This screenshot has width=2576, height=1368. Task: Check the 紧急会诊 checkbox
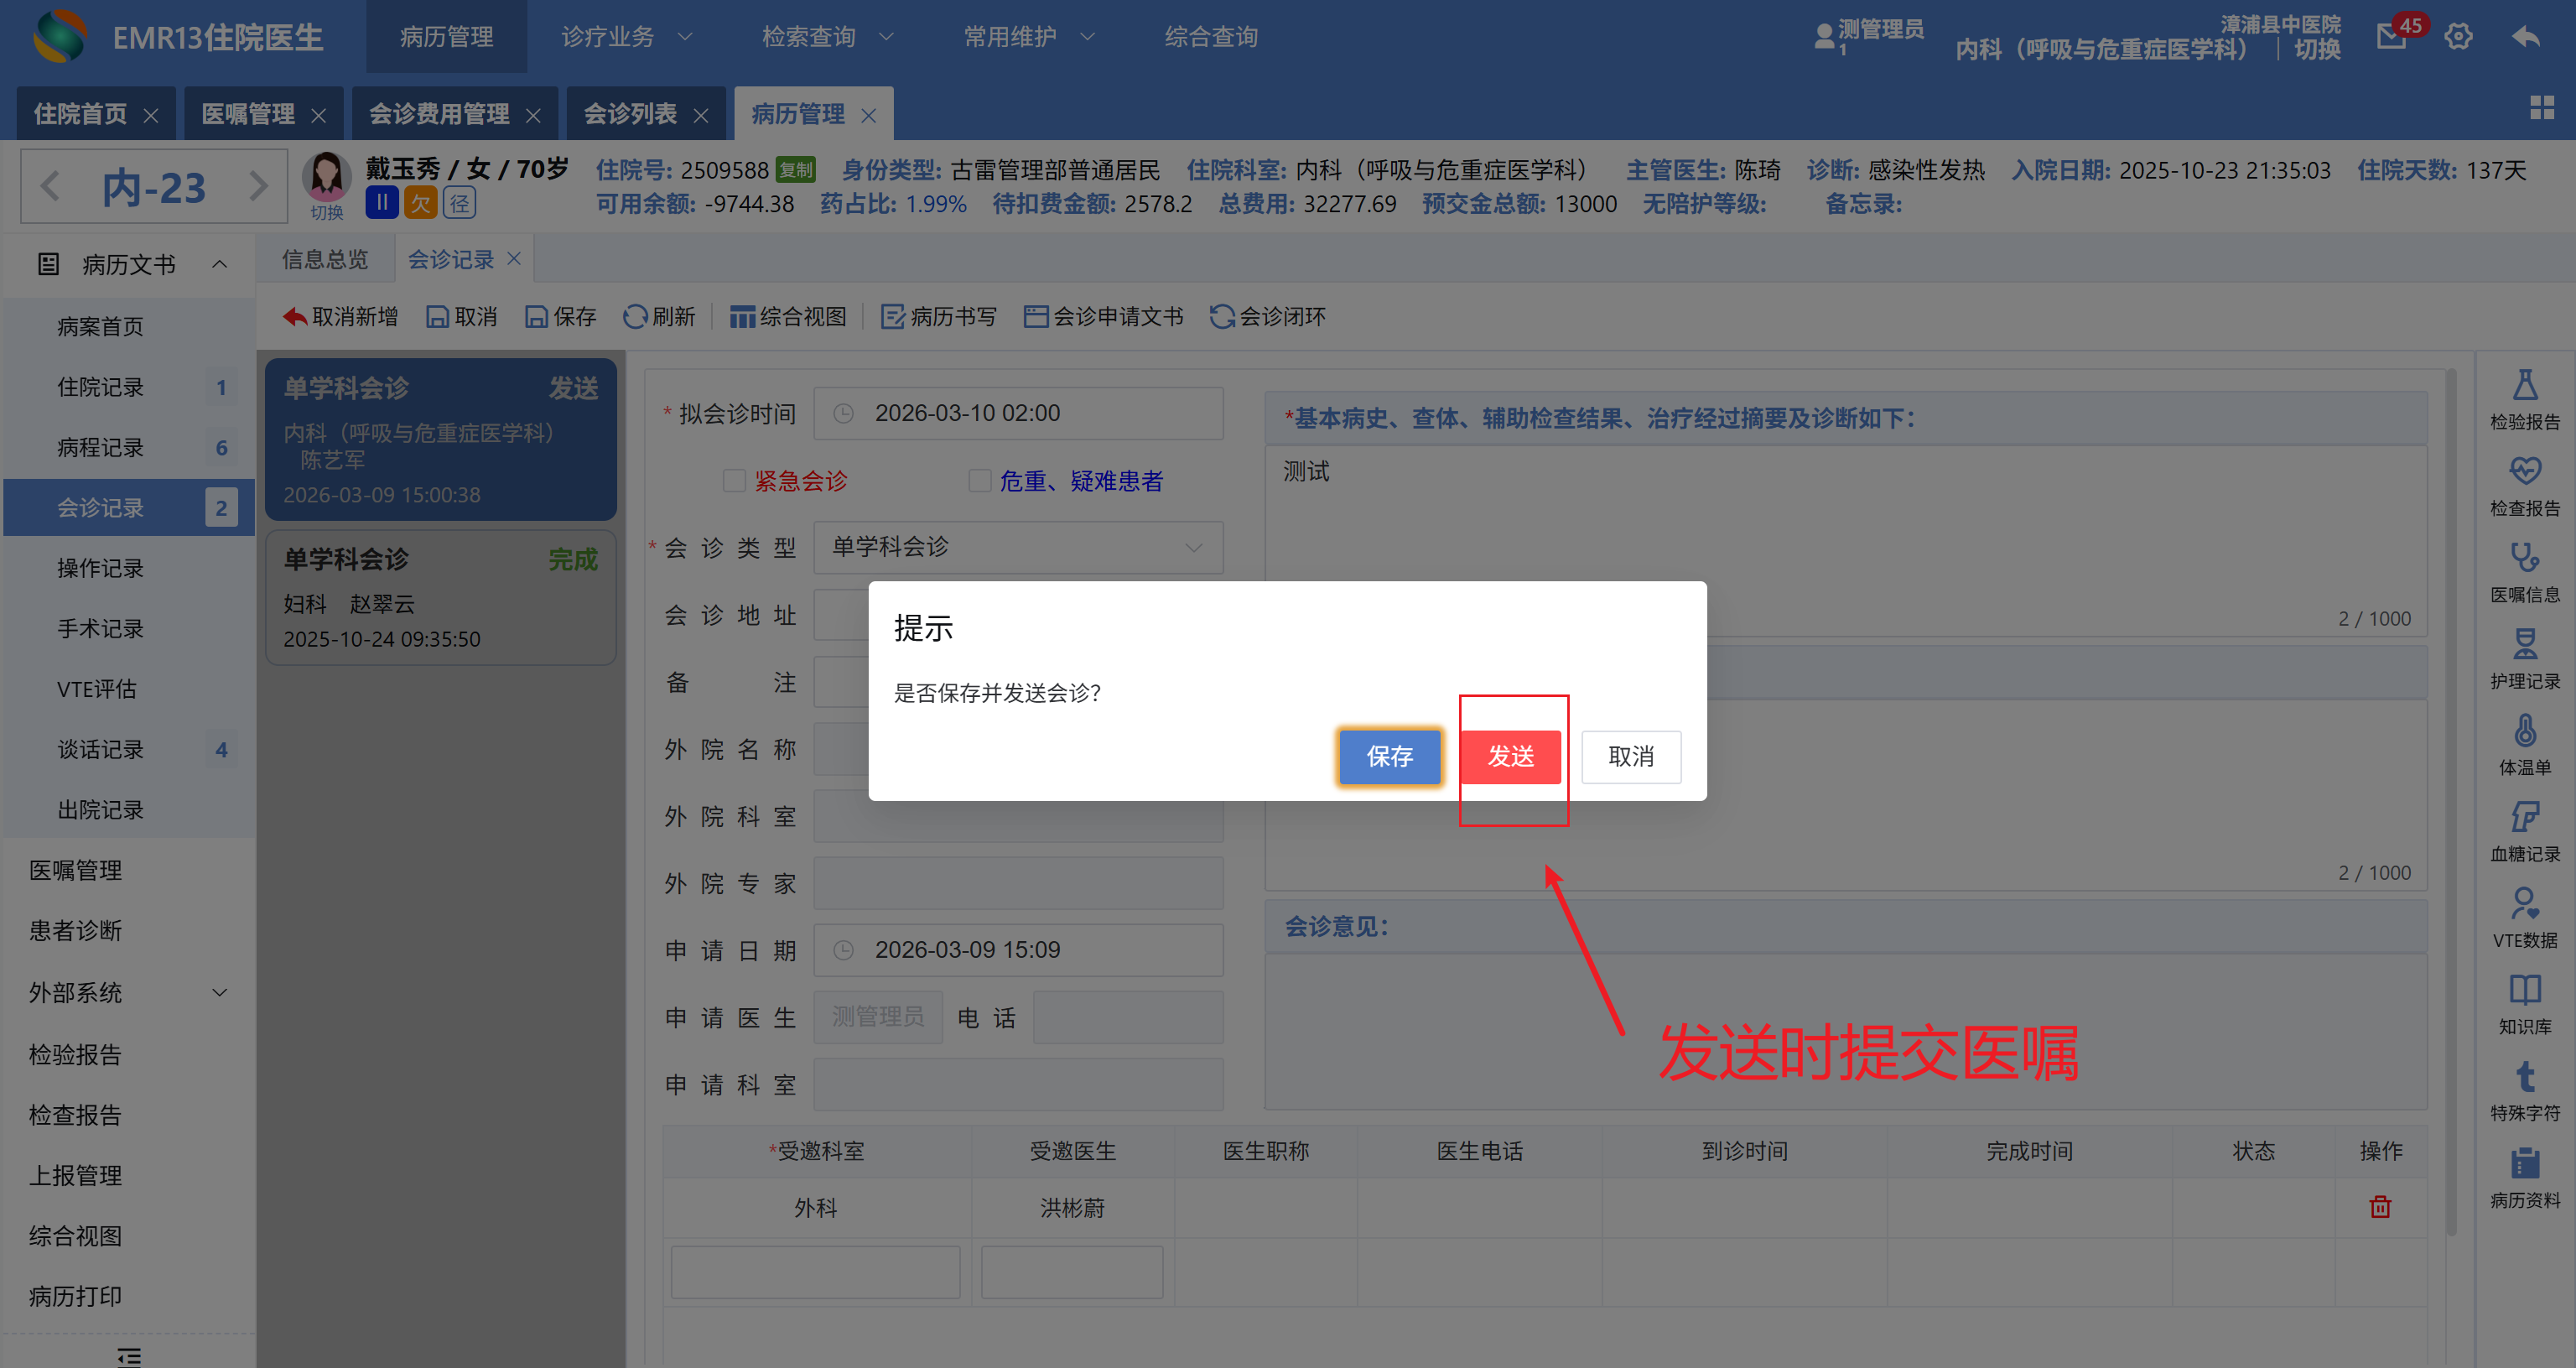click(734, 481)
